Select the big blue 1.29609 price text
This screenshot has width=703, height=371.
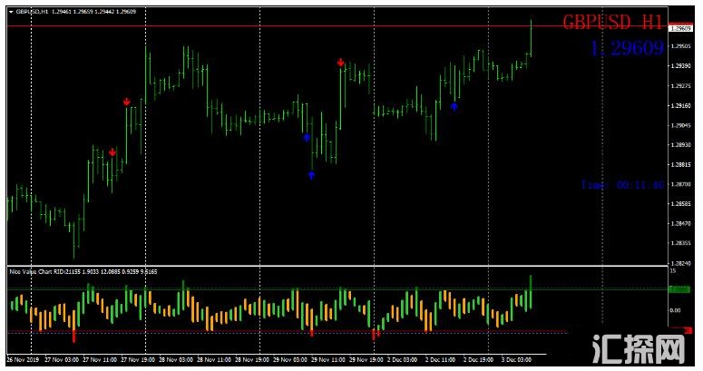coord(626,48)
